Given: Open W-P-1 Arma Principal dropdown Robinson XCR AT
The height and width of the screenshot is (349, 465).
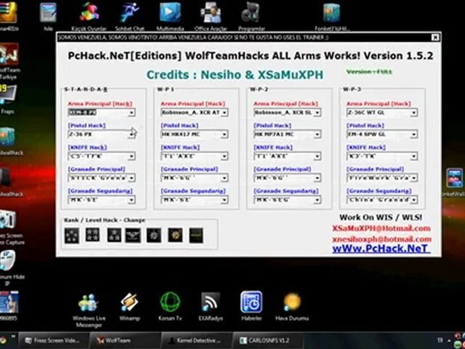Looking at the screenshot, I should tap(195, 112).
